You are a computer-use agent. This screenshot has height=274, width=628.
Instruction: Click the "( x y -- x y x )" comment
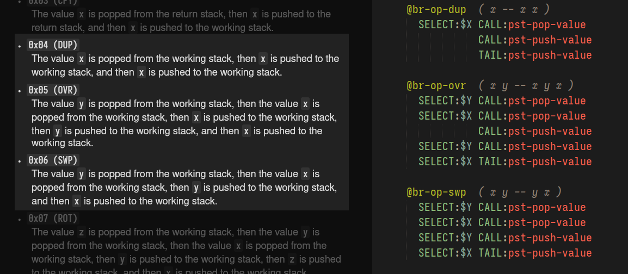tap(527, 85)
